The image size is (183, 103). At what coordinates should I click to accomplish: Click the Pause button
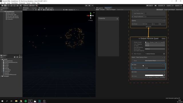[89, 5]
